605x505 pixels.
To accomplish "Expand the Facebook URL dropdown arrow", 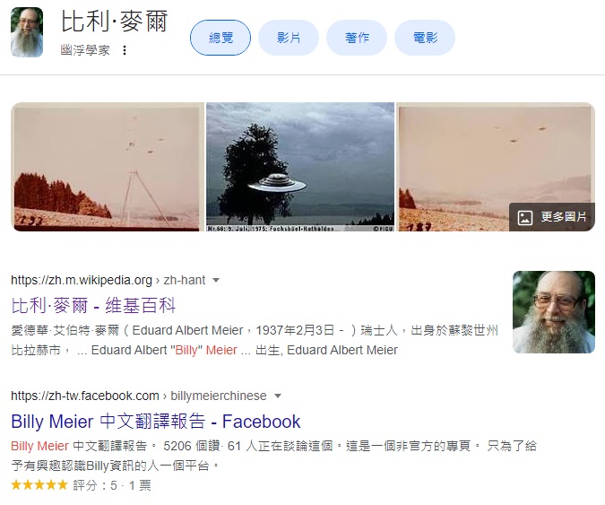I will (x=278, y=396).
